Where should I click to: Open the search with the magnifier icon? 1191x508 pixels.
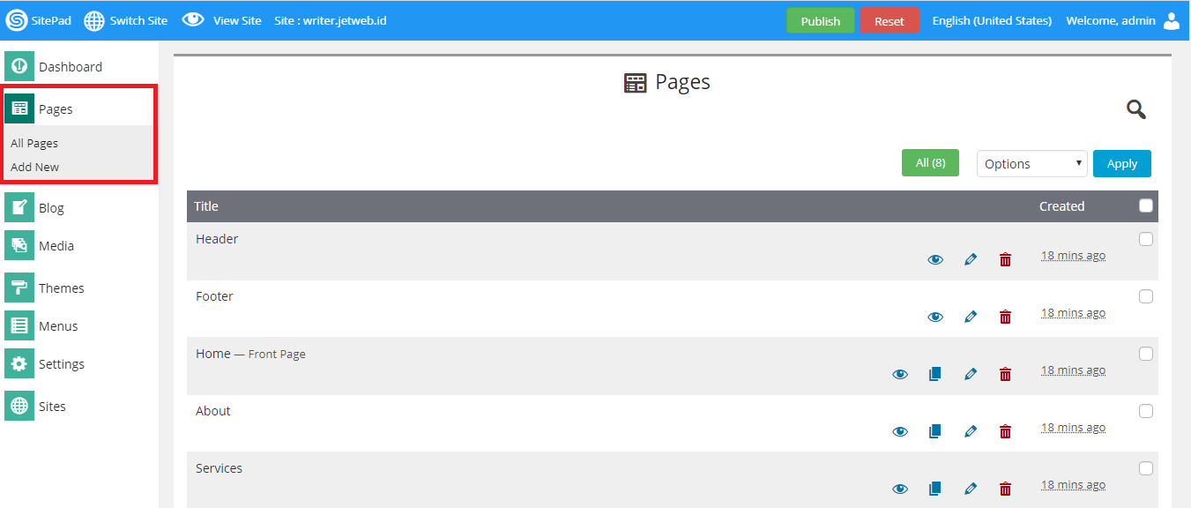click(x=1135, y=109)
